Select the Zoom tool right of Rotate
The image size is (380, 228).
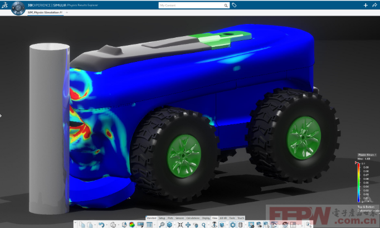[x=203, y=225]
